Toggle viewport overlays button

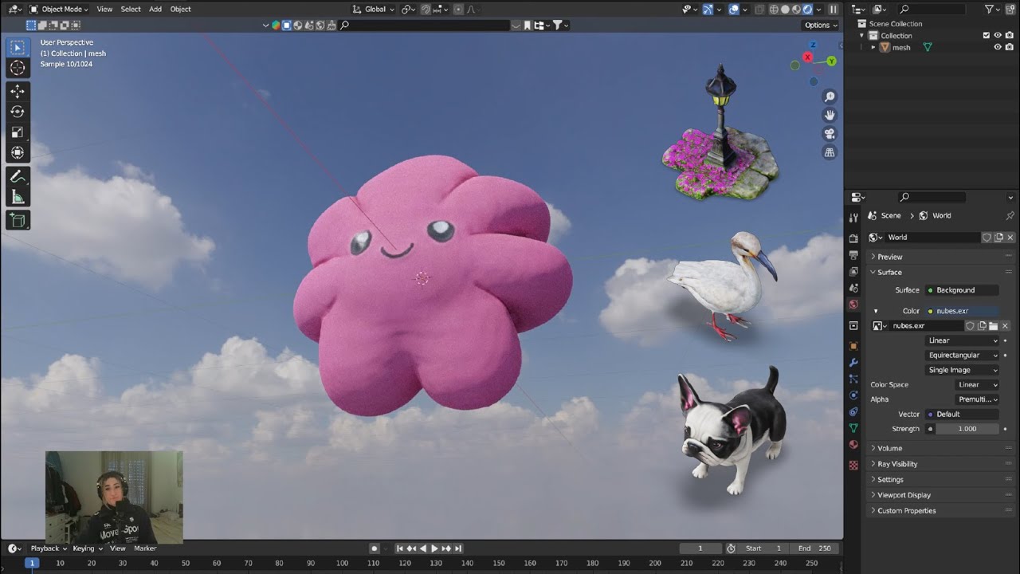pos(734,10)
